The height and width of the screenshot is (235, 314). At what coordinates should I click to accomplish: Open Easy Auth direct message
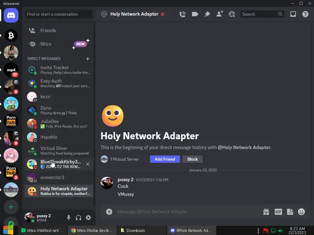click(59, 83)
